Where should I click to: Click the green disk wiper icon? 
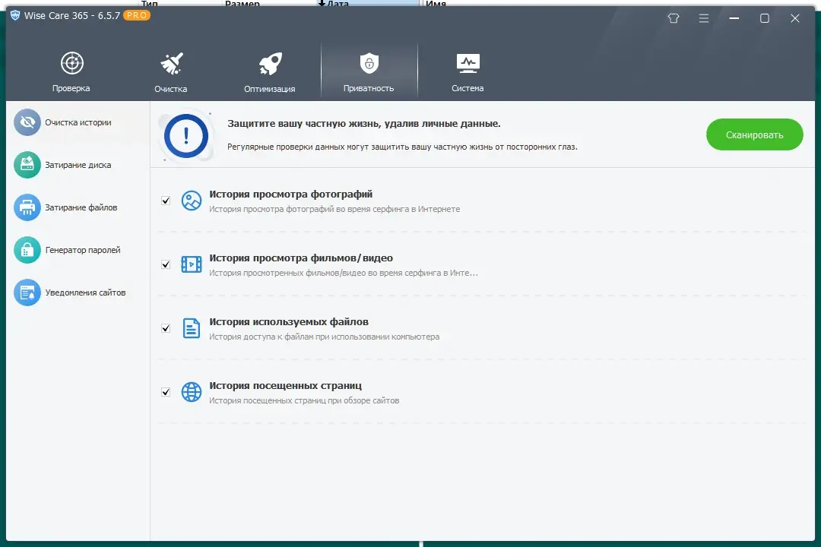coord(27,165)
